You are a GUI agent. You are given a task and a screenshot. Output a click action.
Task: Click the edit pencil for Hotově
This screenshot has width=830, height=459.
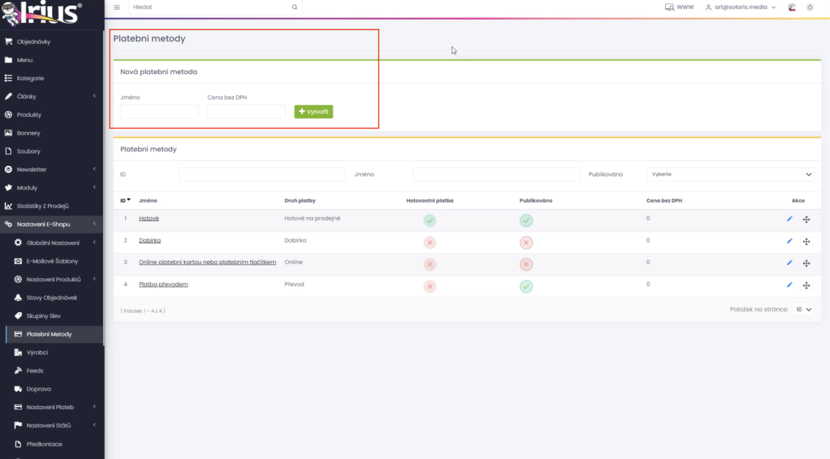(x=790, y=219)
